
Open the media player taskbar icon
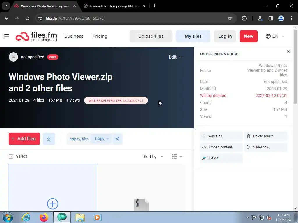(x=98, y=217)
